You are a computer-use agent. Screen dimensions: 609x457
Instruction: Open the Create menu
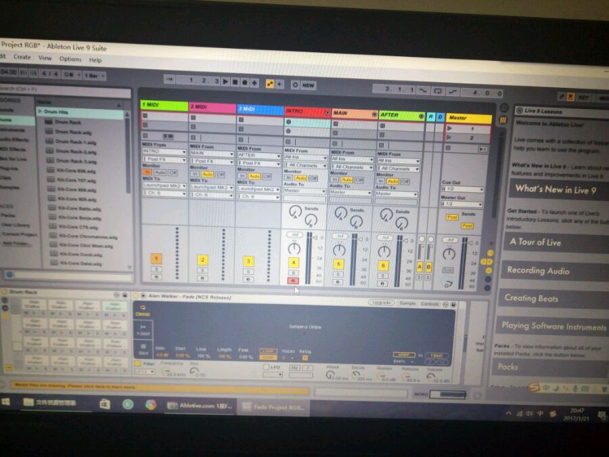(x=22, y=57)
